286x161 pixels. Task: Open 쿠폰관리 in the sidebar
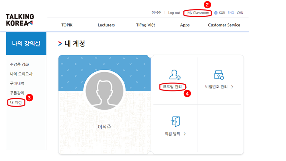[17, 93]
